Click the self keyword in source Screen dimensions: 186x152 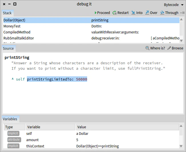[20, 79]
